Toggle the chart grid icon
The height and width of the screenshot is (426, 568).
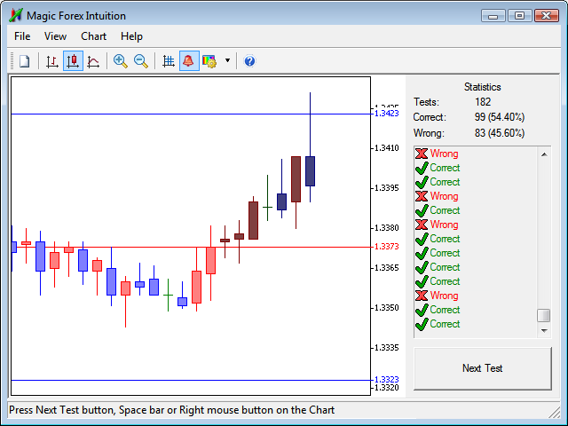coord(169,61)
